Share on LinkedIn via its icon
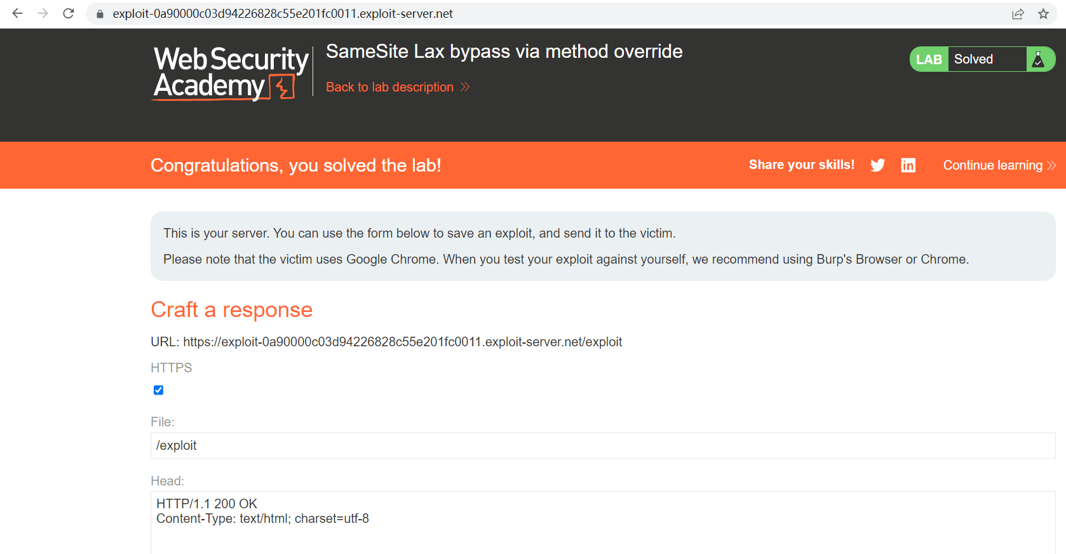 click(908, 165)
